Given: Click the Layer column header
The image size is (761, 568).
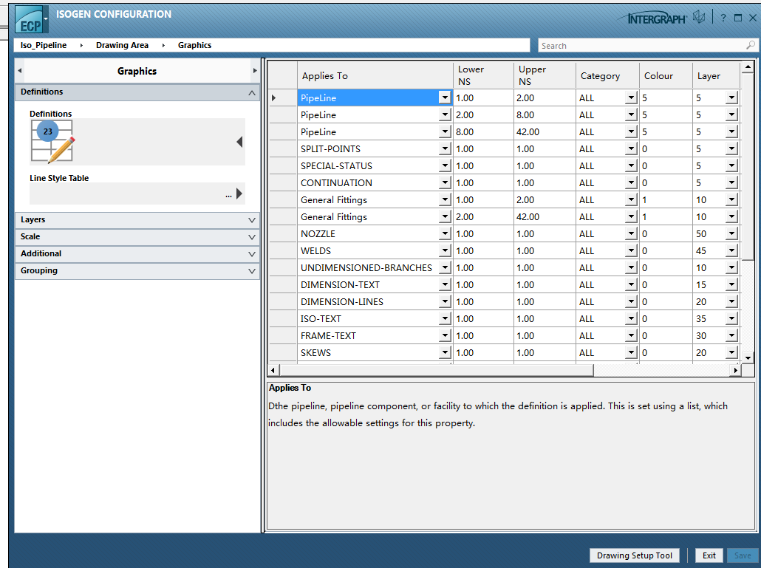Looking at the screenshot, I should 716,75.
